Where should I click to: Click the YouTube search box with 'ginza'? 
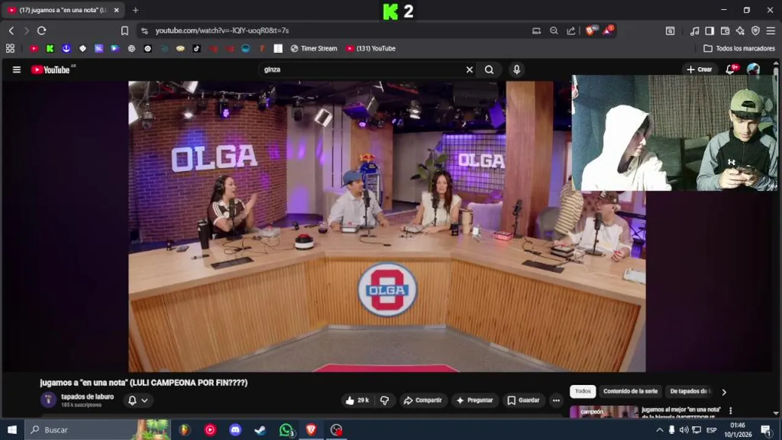[x=363, y=70]
